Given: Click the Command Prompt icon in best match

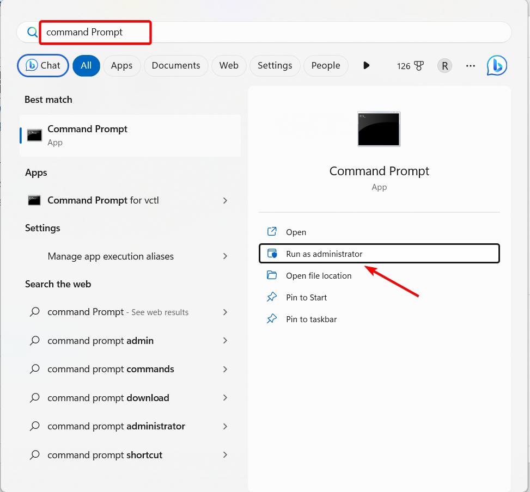Looking at the screenshot, I should click(x=34, y=136).
